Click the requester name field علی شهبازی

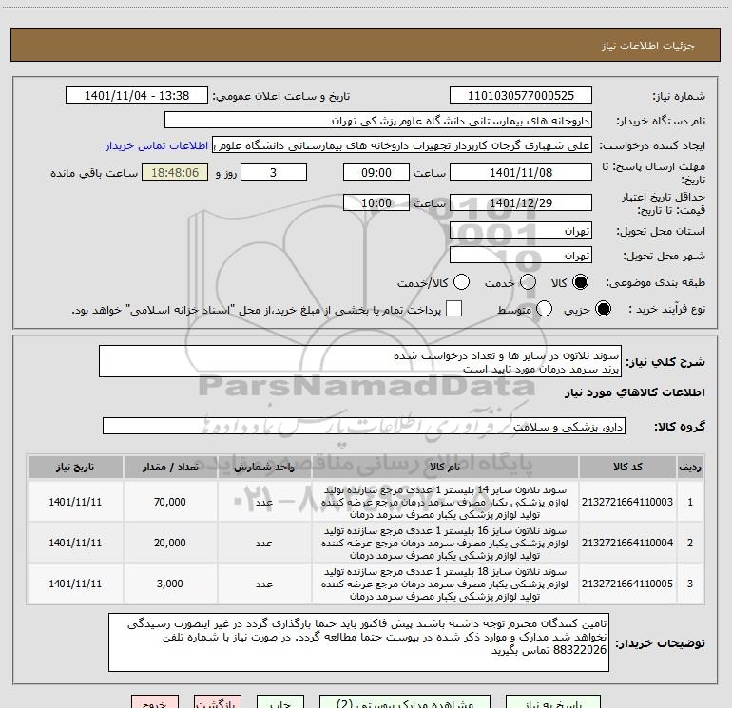402,144
